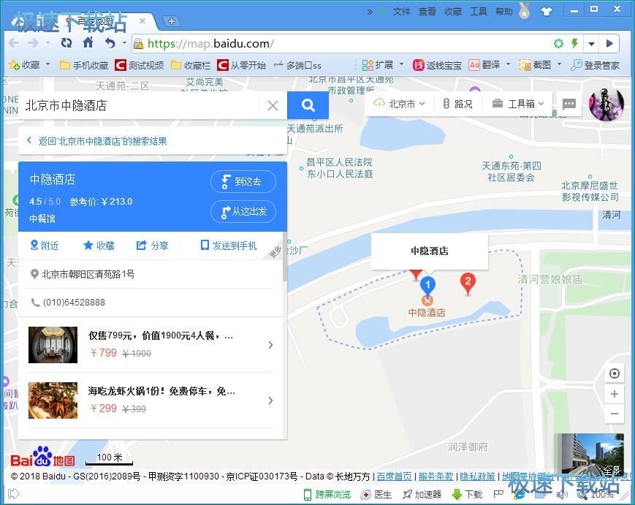Open the 帮助 menu
The image size is (635, 505).
click(503, 12)
